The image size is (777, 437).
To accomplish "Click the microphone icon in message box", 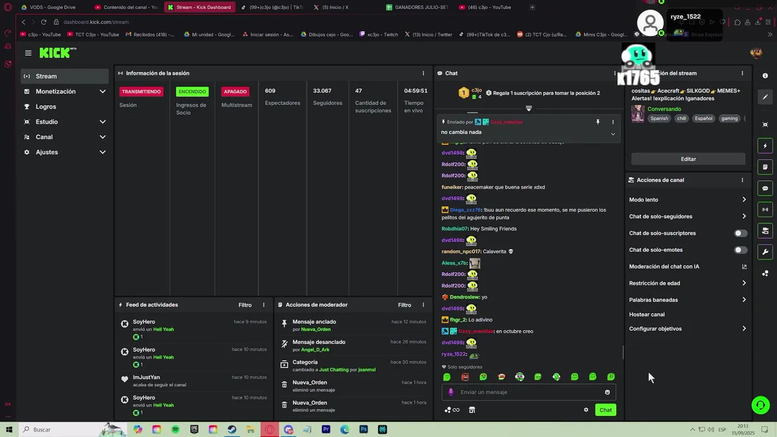I will (450, 392).
